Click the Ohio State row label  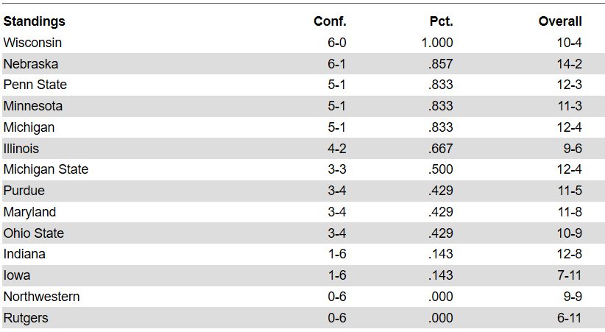tap(34, 233)
